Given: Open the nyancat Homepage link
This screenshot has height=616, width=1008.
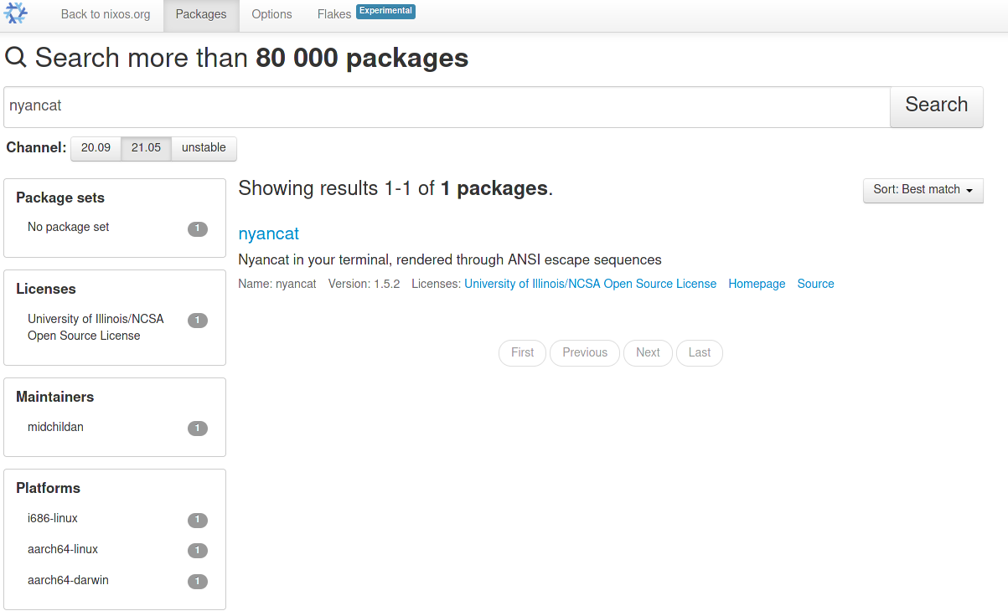Looking at the screenshot, I should [x=757, y=284].
